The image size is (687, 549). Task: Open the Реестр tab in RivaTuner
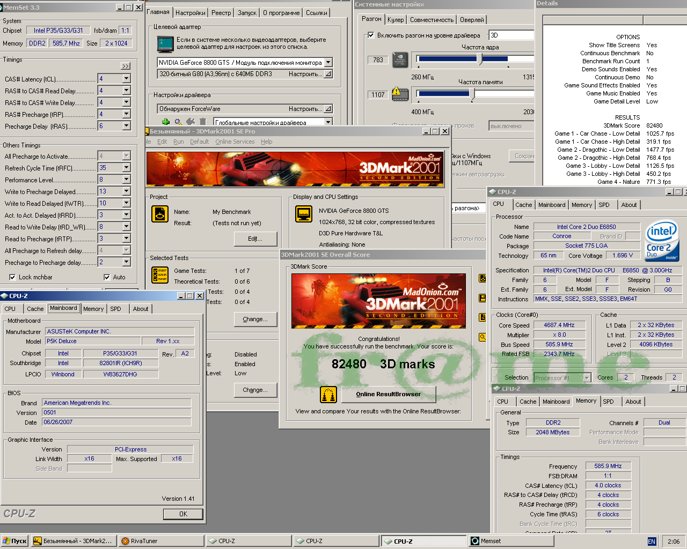pyautogui.click(x=221, y=13)
